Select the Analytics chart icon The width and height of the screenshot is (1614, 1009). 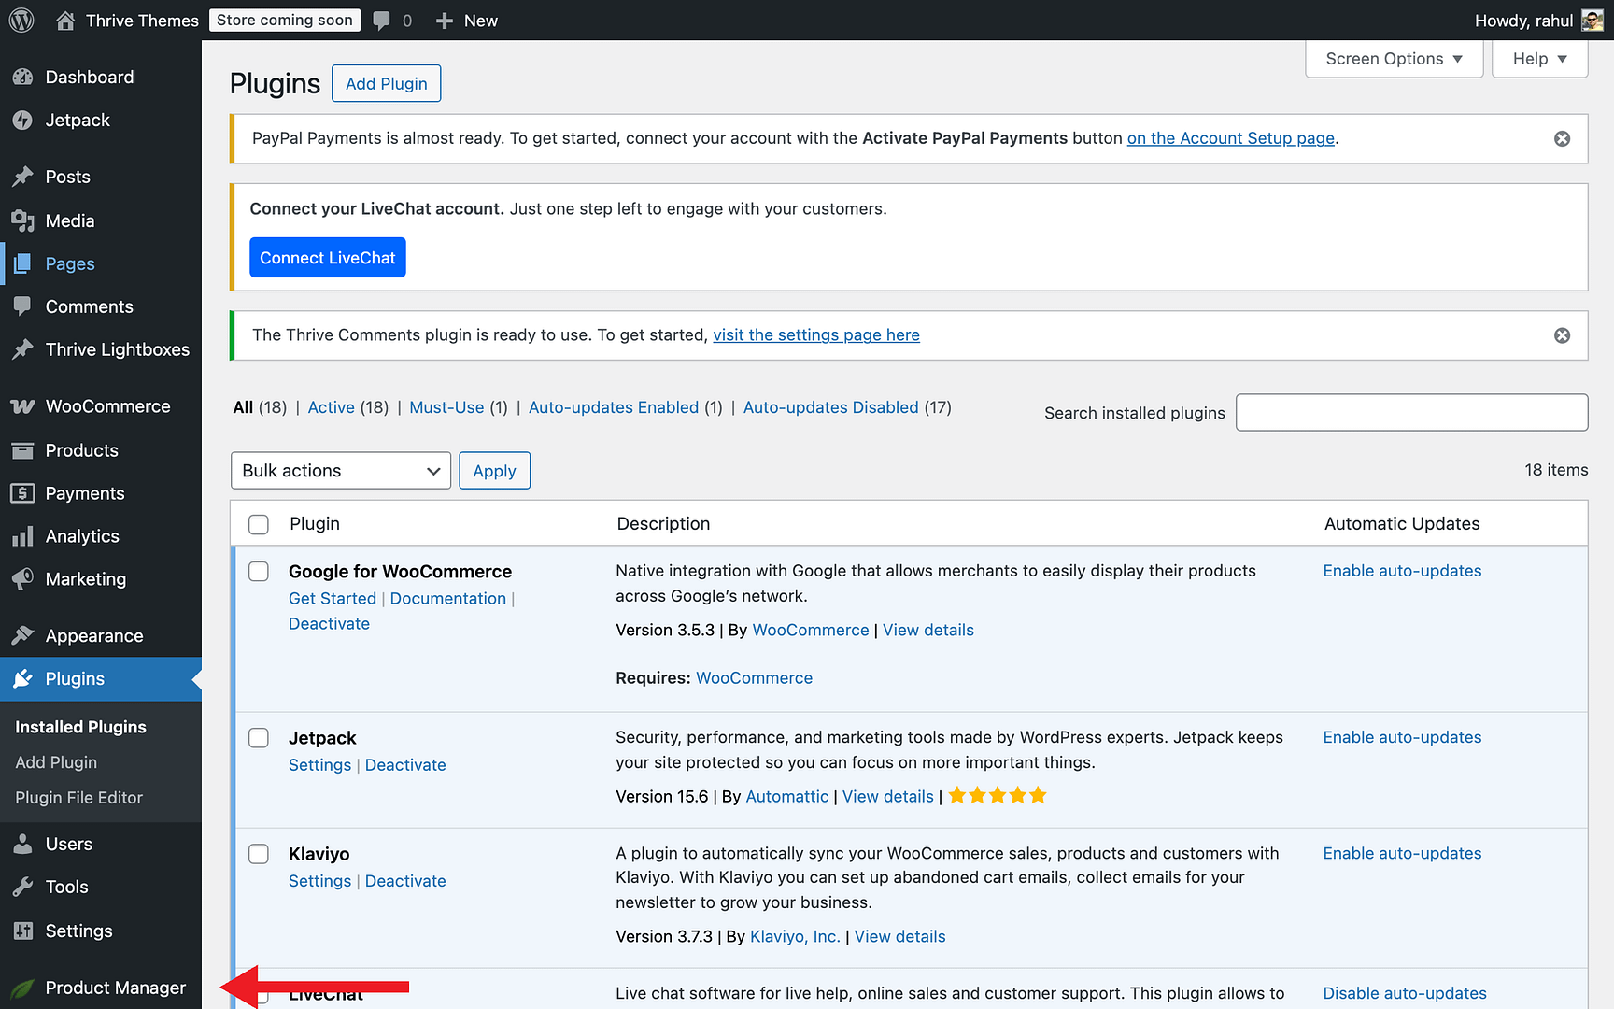22,536
